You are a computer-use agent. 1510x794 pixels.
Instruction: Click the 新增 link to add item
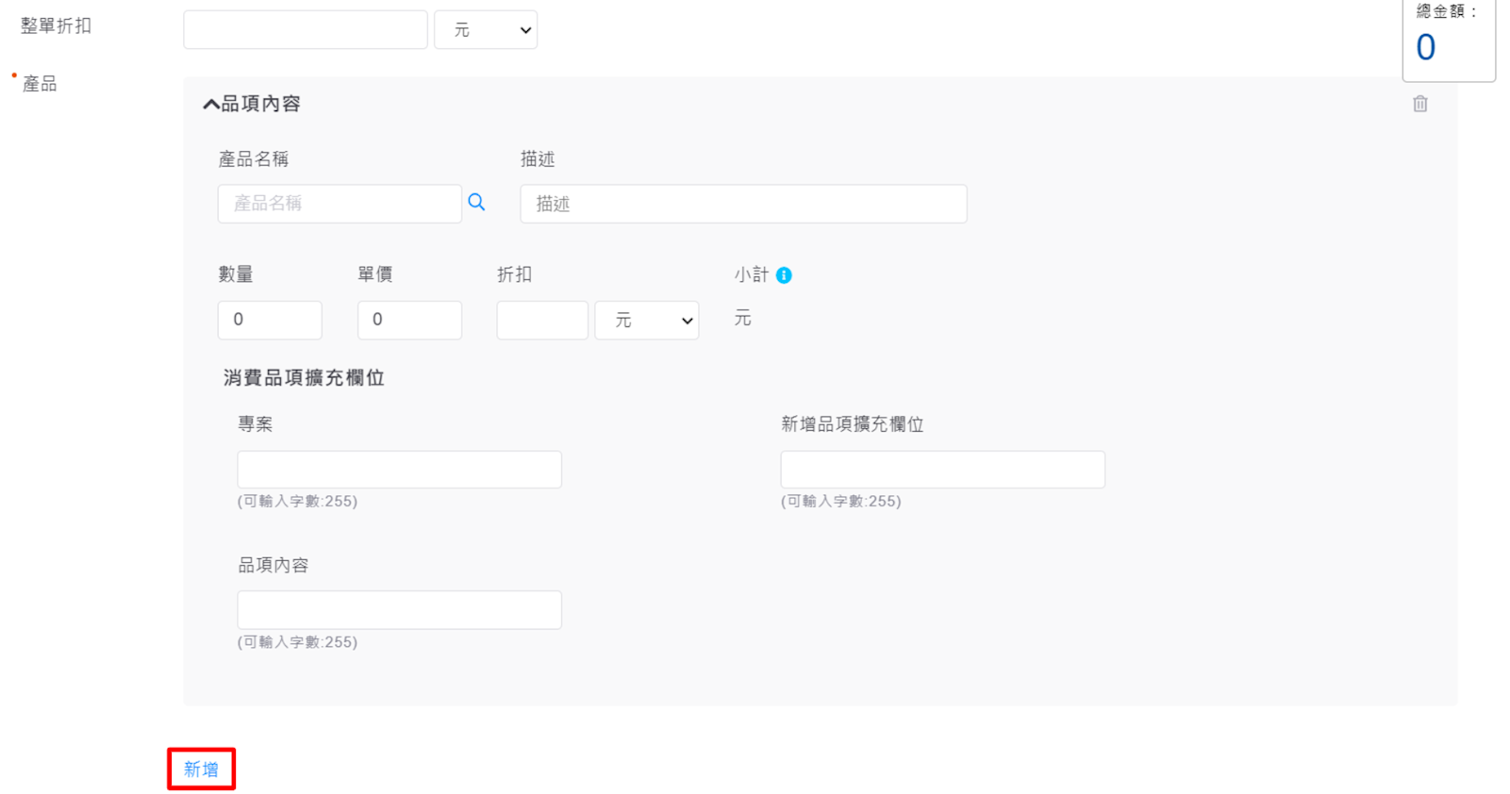[201, 769]
